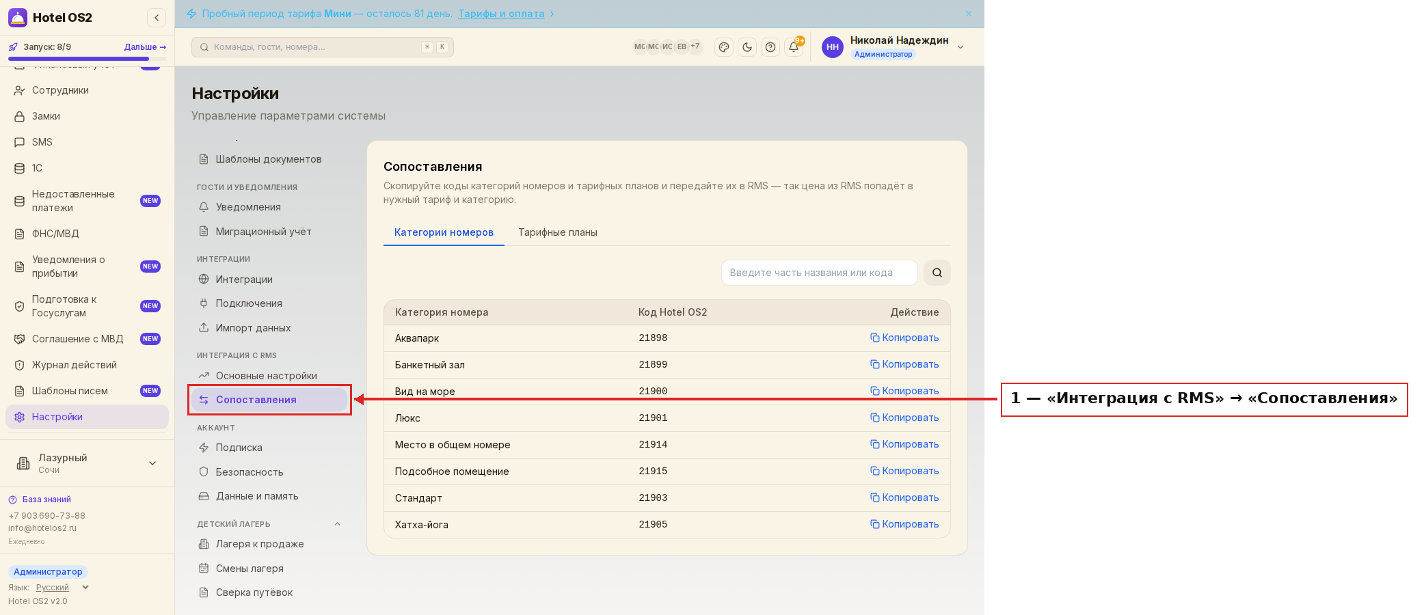Open 1С in the sidebar
The image size is (1424, 615).
coord(88,168)
